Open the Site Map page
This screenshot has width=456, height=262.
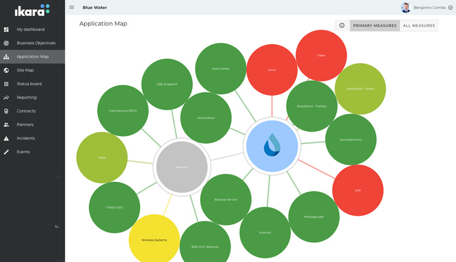[33, 70]
